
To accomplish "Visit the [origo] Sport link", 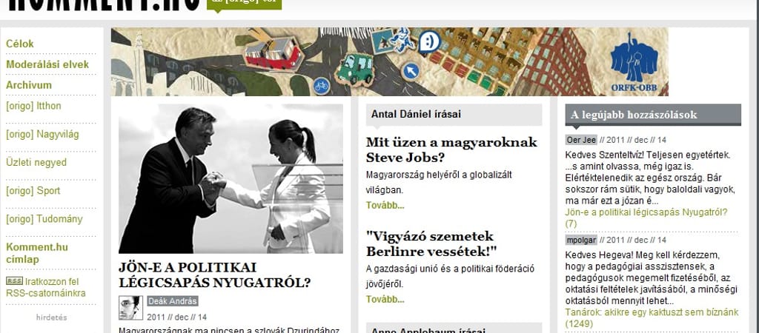I will click(33, 191).
